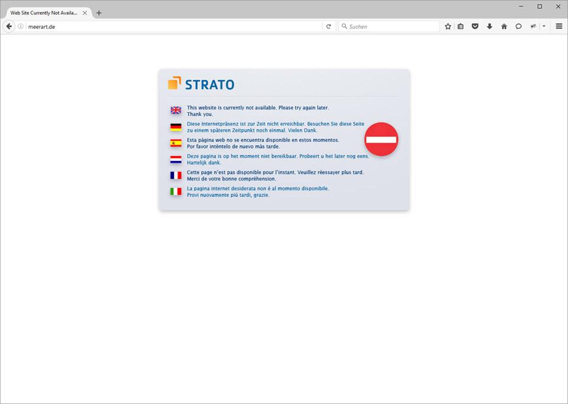Show site information for meerart.de
This screenshot has height=404, width=568.
click(21, 27)
